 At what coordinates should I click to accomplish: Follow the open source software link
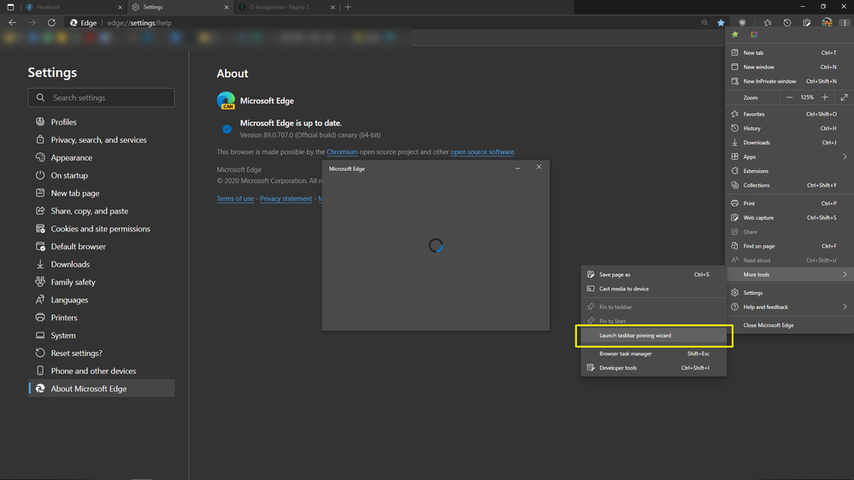pos(482,152)
